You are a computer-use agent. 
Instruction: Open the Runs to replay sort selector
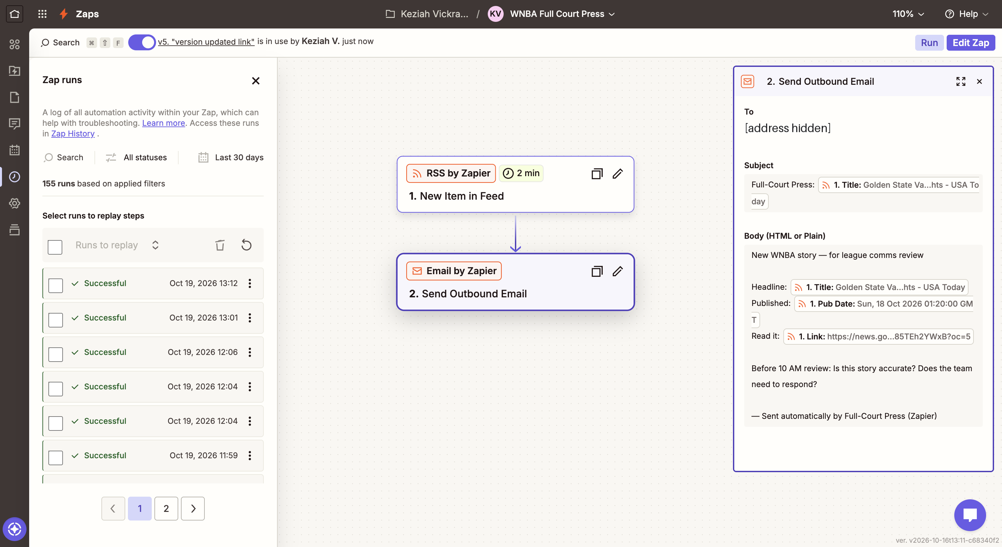(117, 245)
